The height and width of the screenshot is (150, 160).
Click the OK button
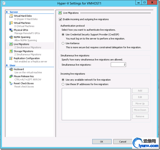pyautogui.click(x=102, y=142)
